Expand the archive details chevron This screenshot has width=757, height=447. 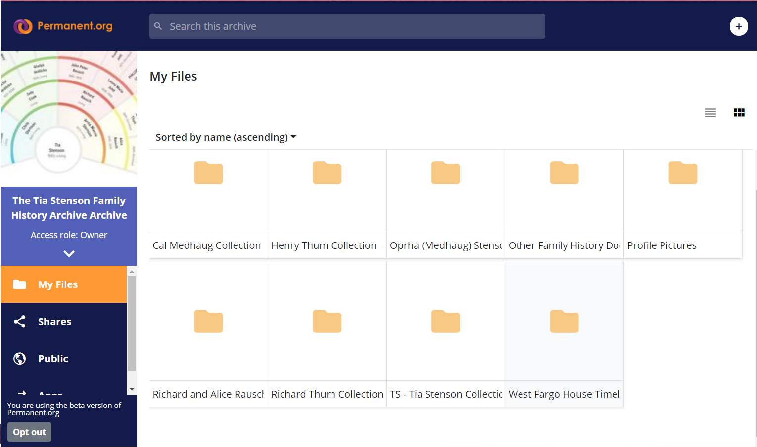click(69, 253)
